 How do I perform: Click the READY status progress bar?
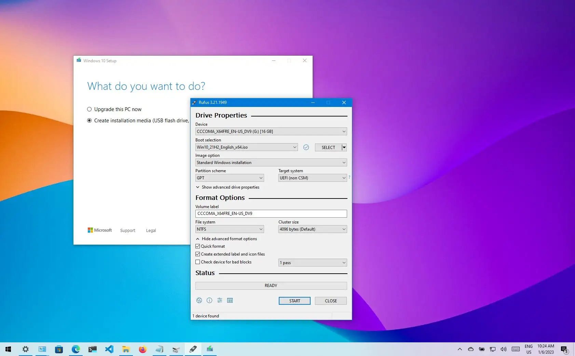click(x=271, y=286)
